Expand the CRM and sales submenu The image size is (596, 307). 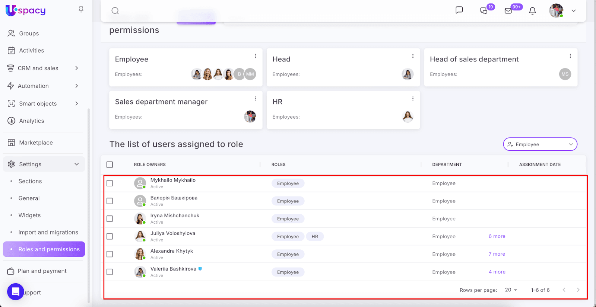click(76, 68)
